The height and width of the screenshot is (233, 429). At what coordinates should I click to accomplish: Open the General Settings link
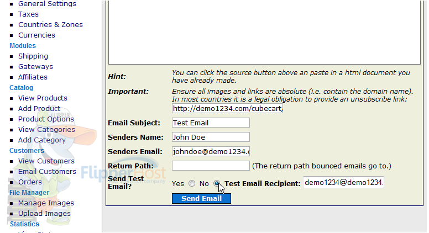coord(47,4)
